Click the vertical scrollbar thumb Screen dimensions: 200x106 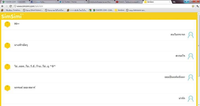point(199,46)
